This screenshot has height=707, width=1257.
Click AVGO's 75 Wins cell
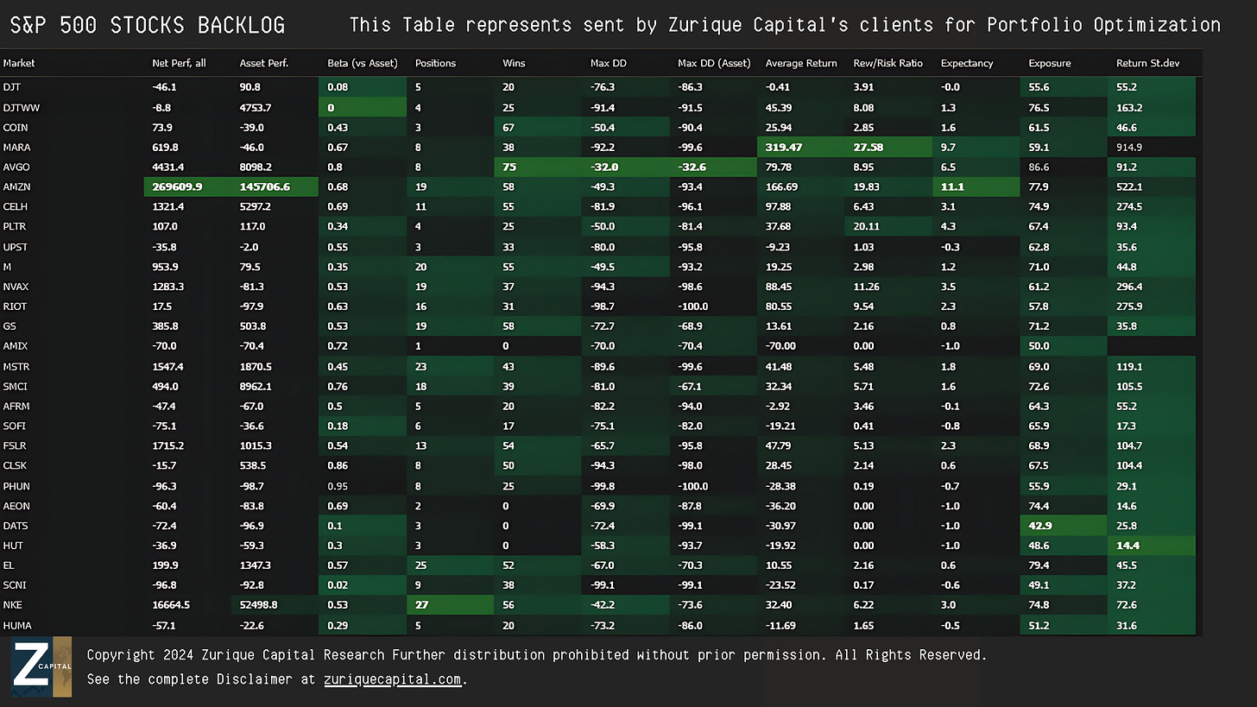(537, 167)
